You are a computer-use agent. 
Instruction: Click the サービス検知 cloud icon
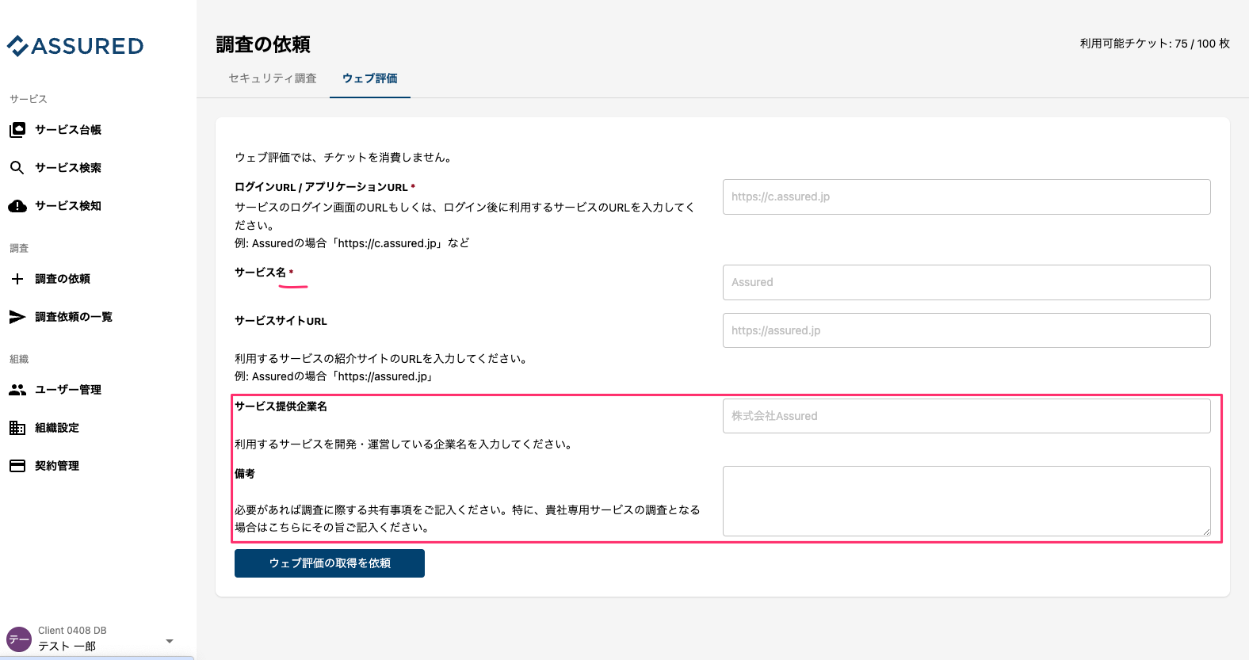click(17, 206)
